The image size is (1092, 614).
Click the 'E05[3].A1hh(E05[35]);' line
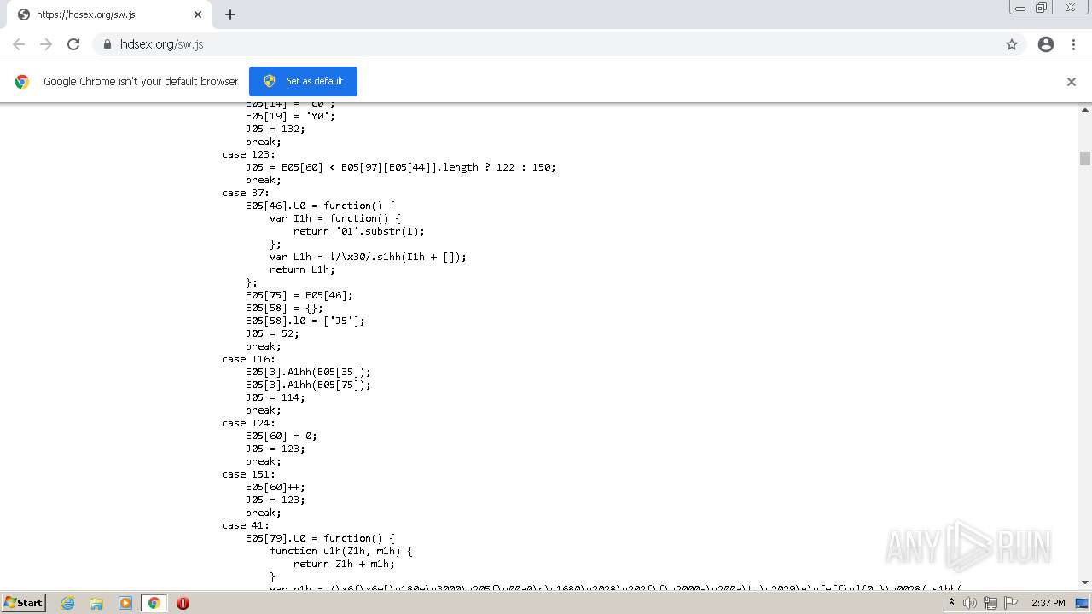(x=308, y=372)
